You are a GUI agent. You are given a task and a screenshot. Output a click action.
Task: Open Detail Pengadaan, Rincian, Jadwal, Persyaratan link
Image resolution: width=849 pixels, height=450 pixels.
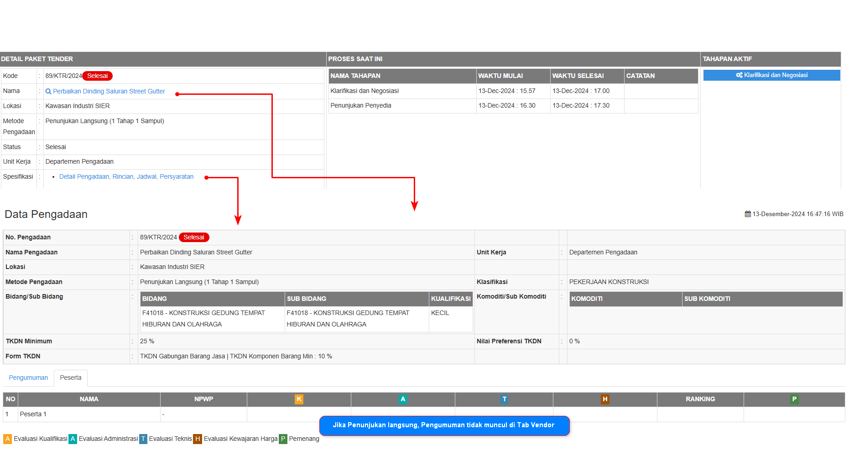point(126,177)
